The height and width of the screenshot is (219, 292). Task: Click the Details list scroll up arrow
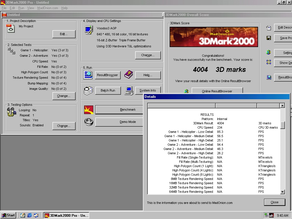[x=283, y=106]
